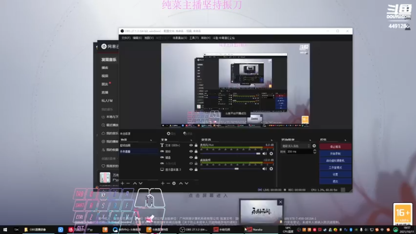
Task: Mute the 桌面音频 desktop audio speaker icon
Action: (265, 168)
